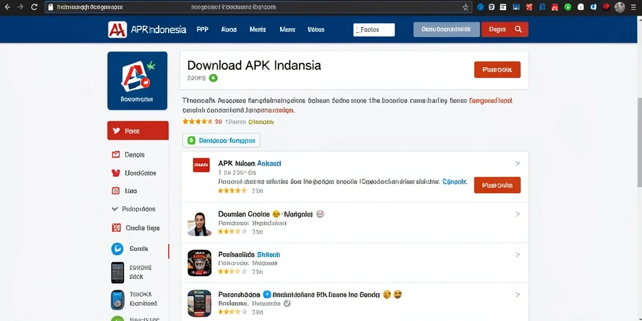Focus the white search field in the site header
The image size is (642, 321).
(x=374, y=29)
